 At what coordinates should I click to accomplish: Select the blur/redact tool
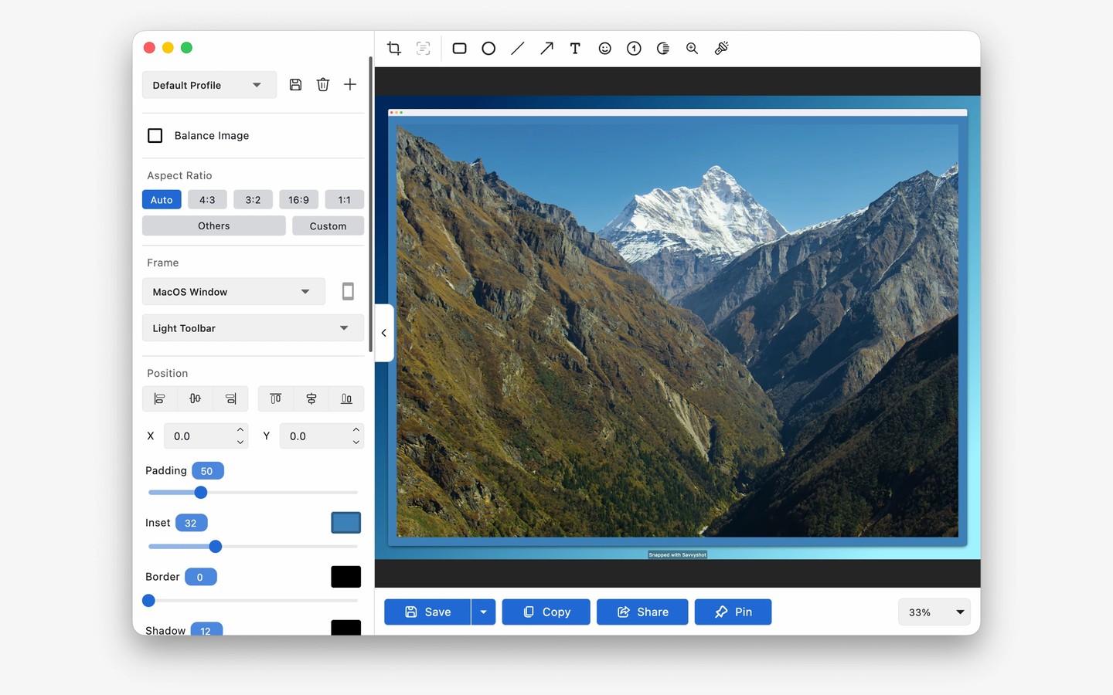click(663, 48)
